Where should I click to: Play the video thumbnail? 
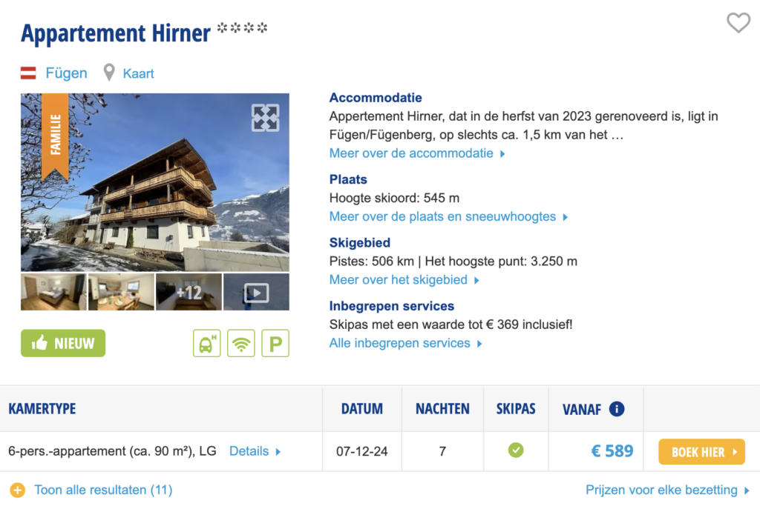pyautogui.click(x=256, y=292)
